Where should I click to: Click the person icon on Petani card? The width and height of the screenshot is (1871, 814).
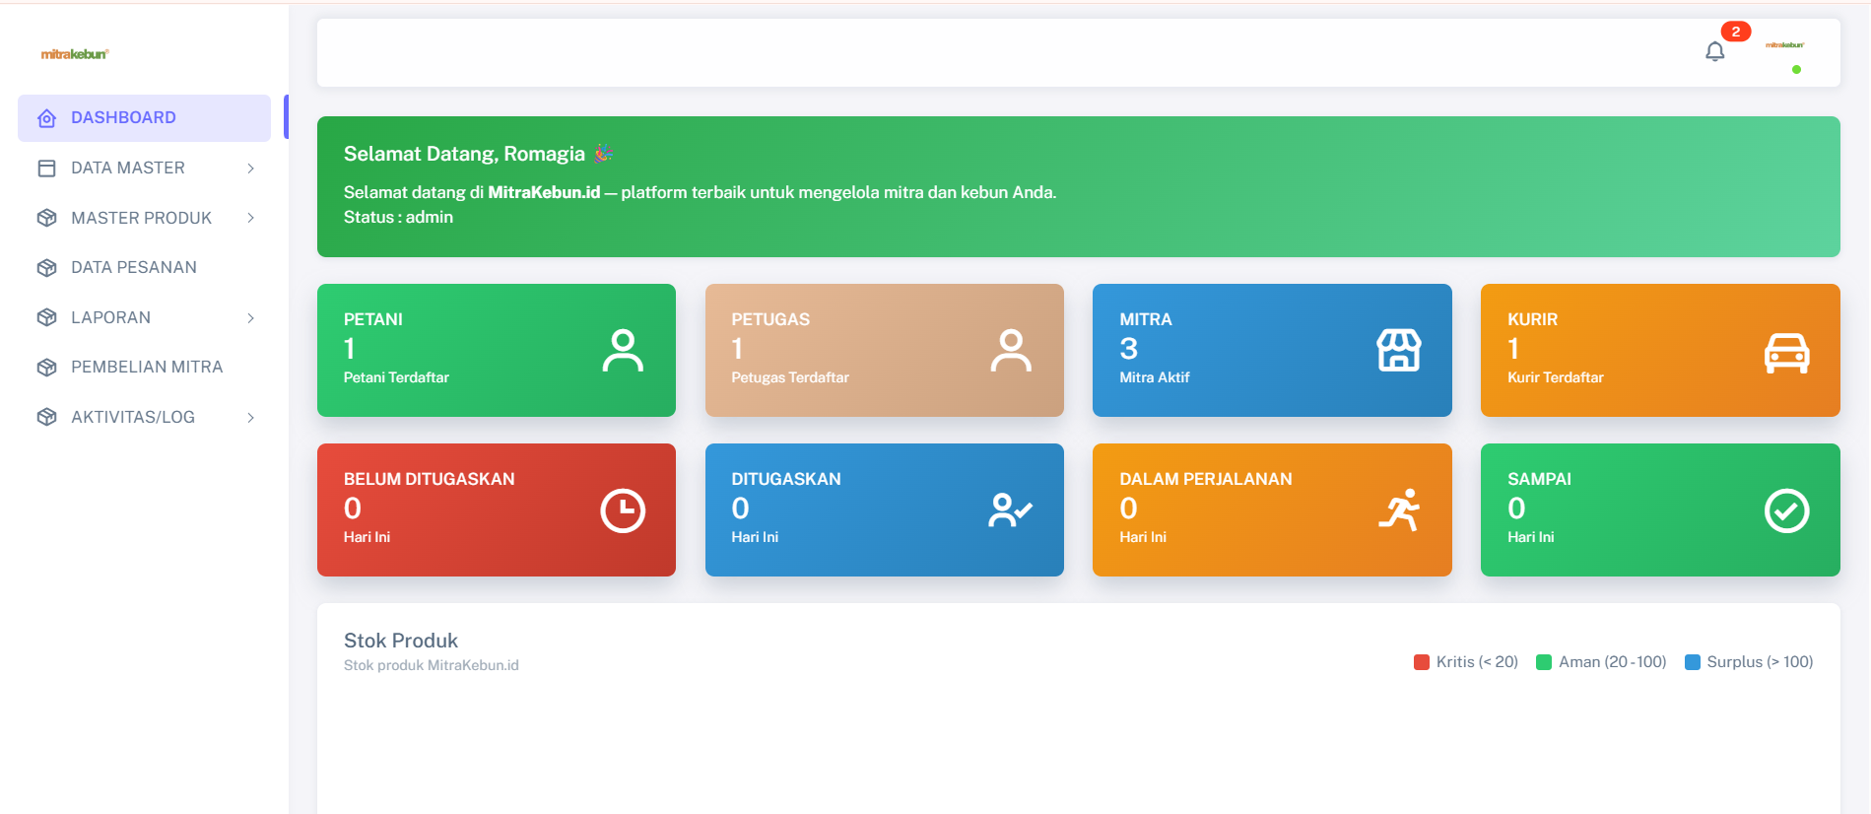(623, 351)
